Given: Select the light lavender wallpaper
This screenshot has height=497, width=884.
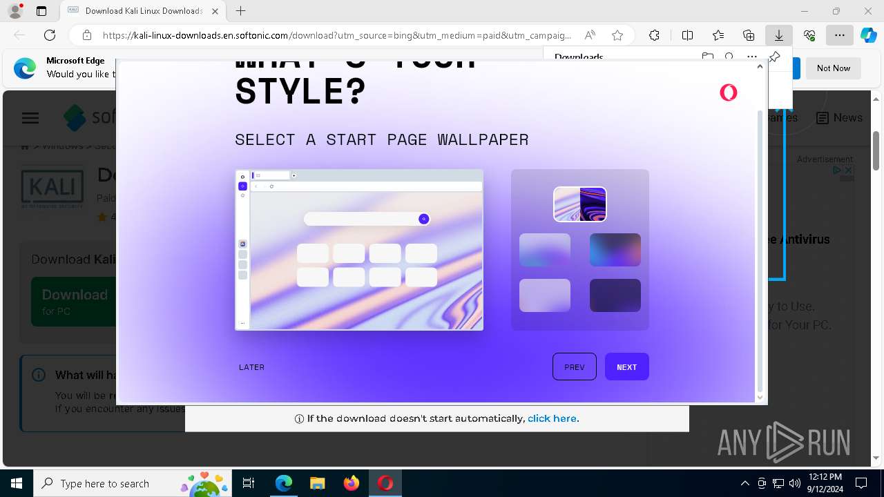Looking at the screenshot, I should (545, 295).
